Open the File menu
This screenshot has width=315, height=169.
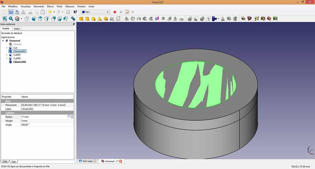[x=3, y=6]
